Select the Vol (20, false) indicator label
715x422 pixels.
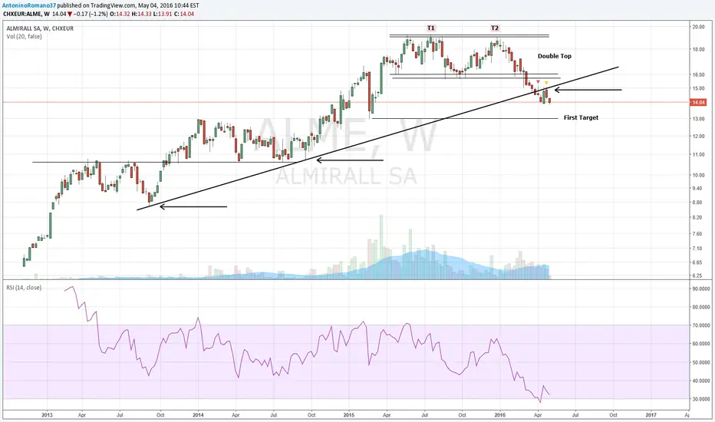25,37
